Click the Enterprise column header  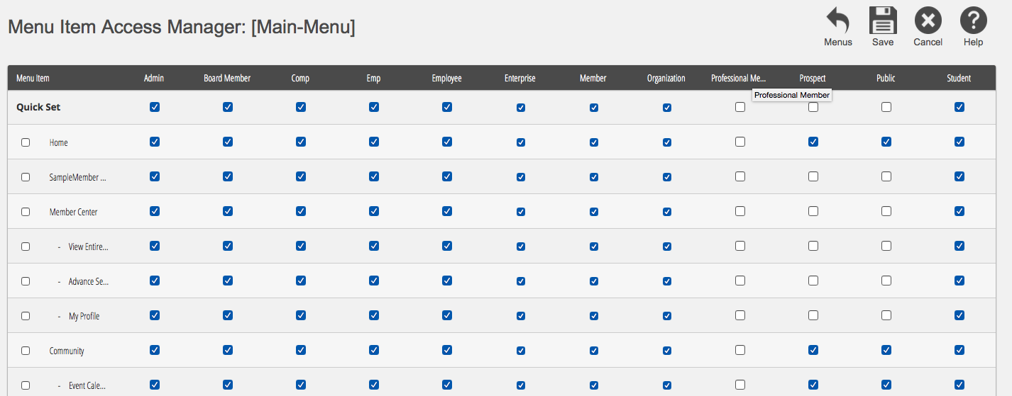(x=520, y=78)
